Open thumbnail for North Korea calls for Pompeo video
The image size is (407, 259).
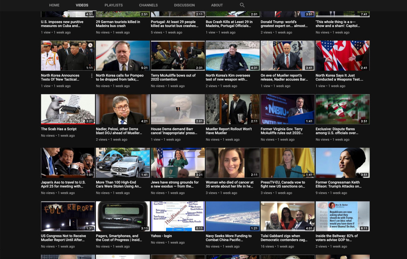pyautogui.click(x=123, y=56)
